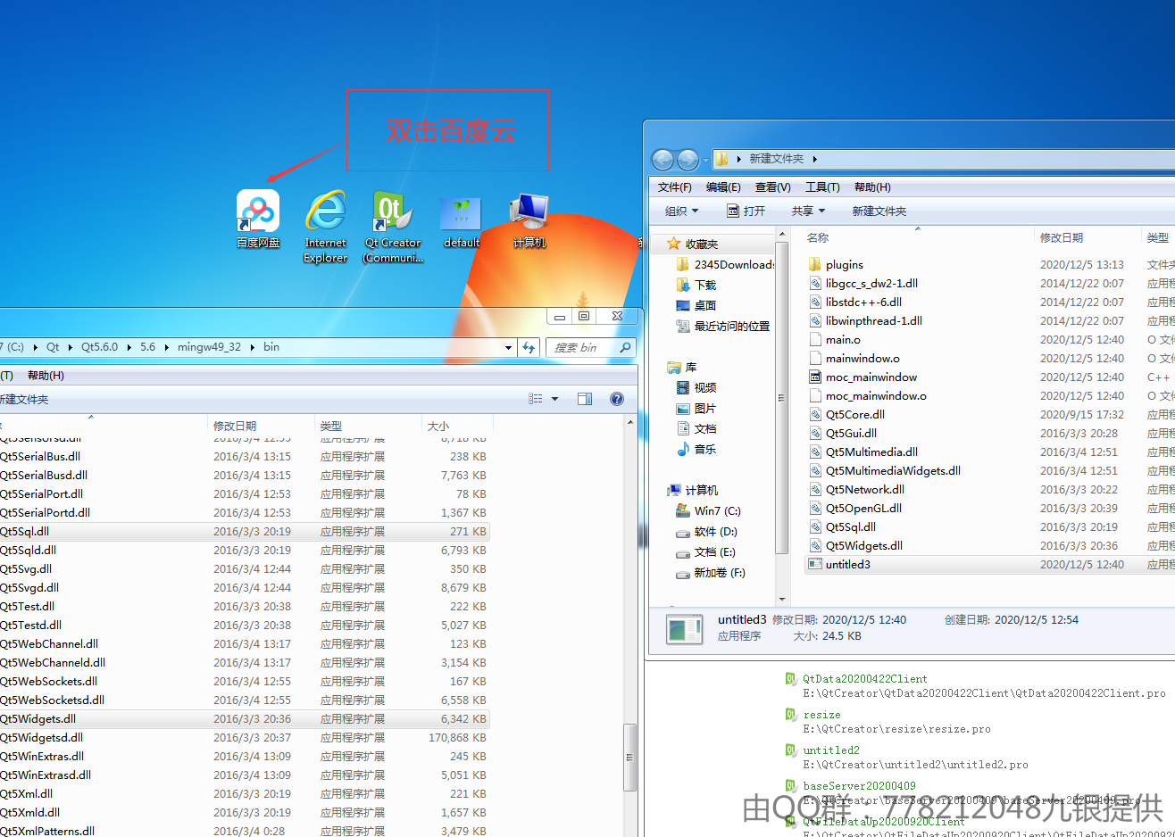Click the forward button in 新建文件夹 window
The height and width of the screenshot is (837, 1175).
click(x=687, y=160)
